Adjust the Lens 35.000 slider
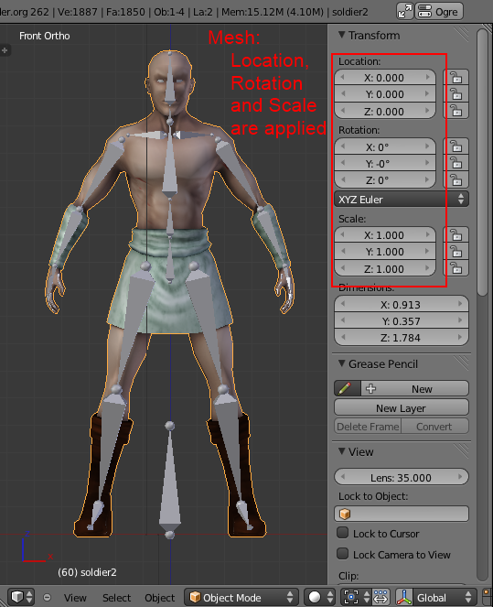 [402, 477]
